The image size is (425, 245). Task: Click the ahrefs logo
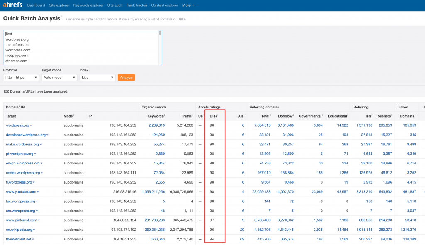coord(12,5)
